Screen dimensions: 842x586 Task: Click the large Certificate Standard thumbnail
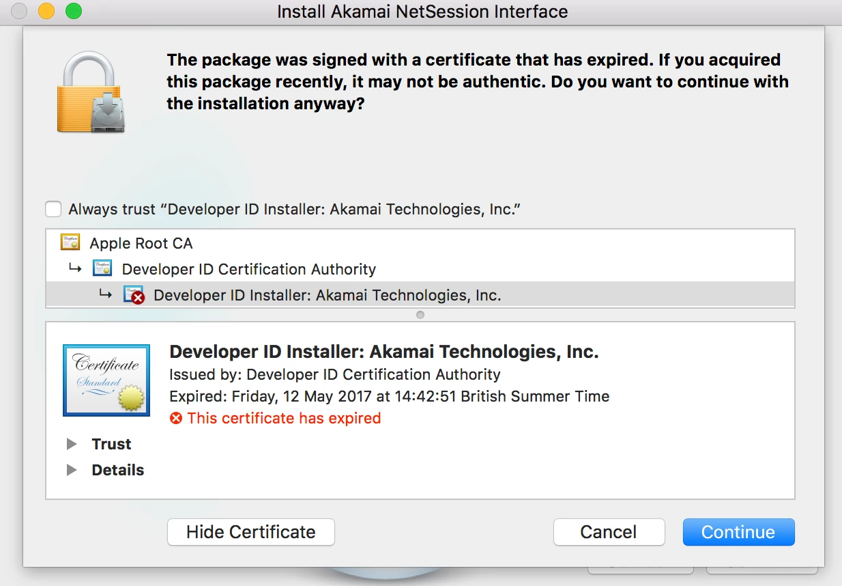coord(106,380)
